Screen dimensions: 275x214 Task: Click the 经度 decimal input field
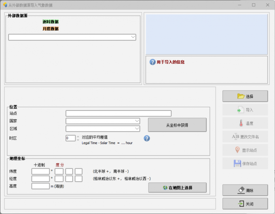pyautogui.click(x=40, y=179)
